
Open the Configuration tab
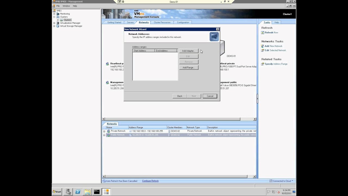point(183,22)
